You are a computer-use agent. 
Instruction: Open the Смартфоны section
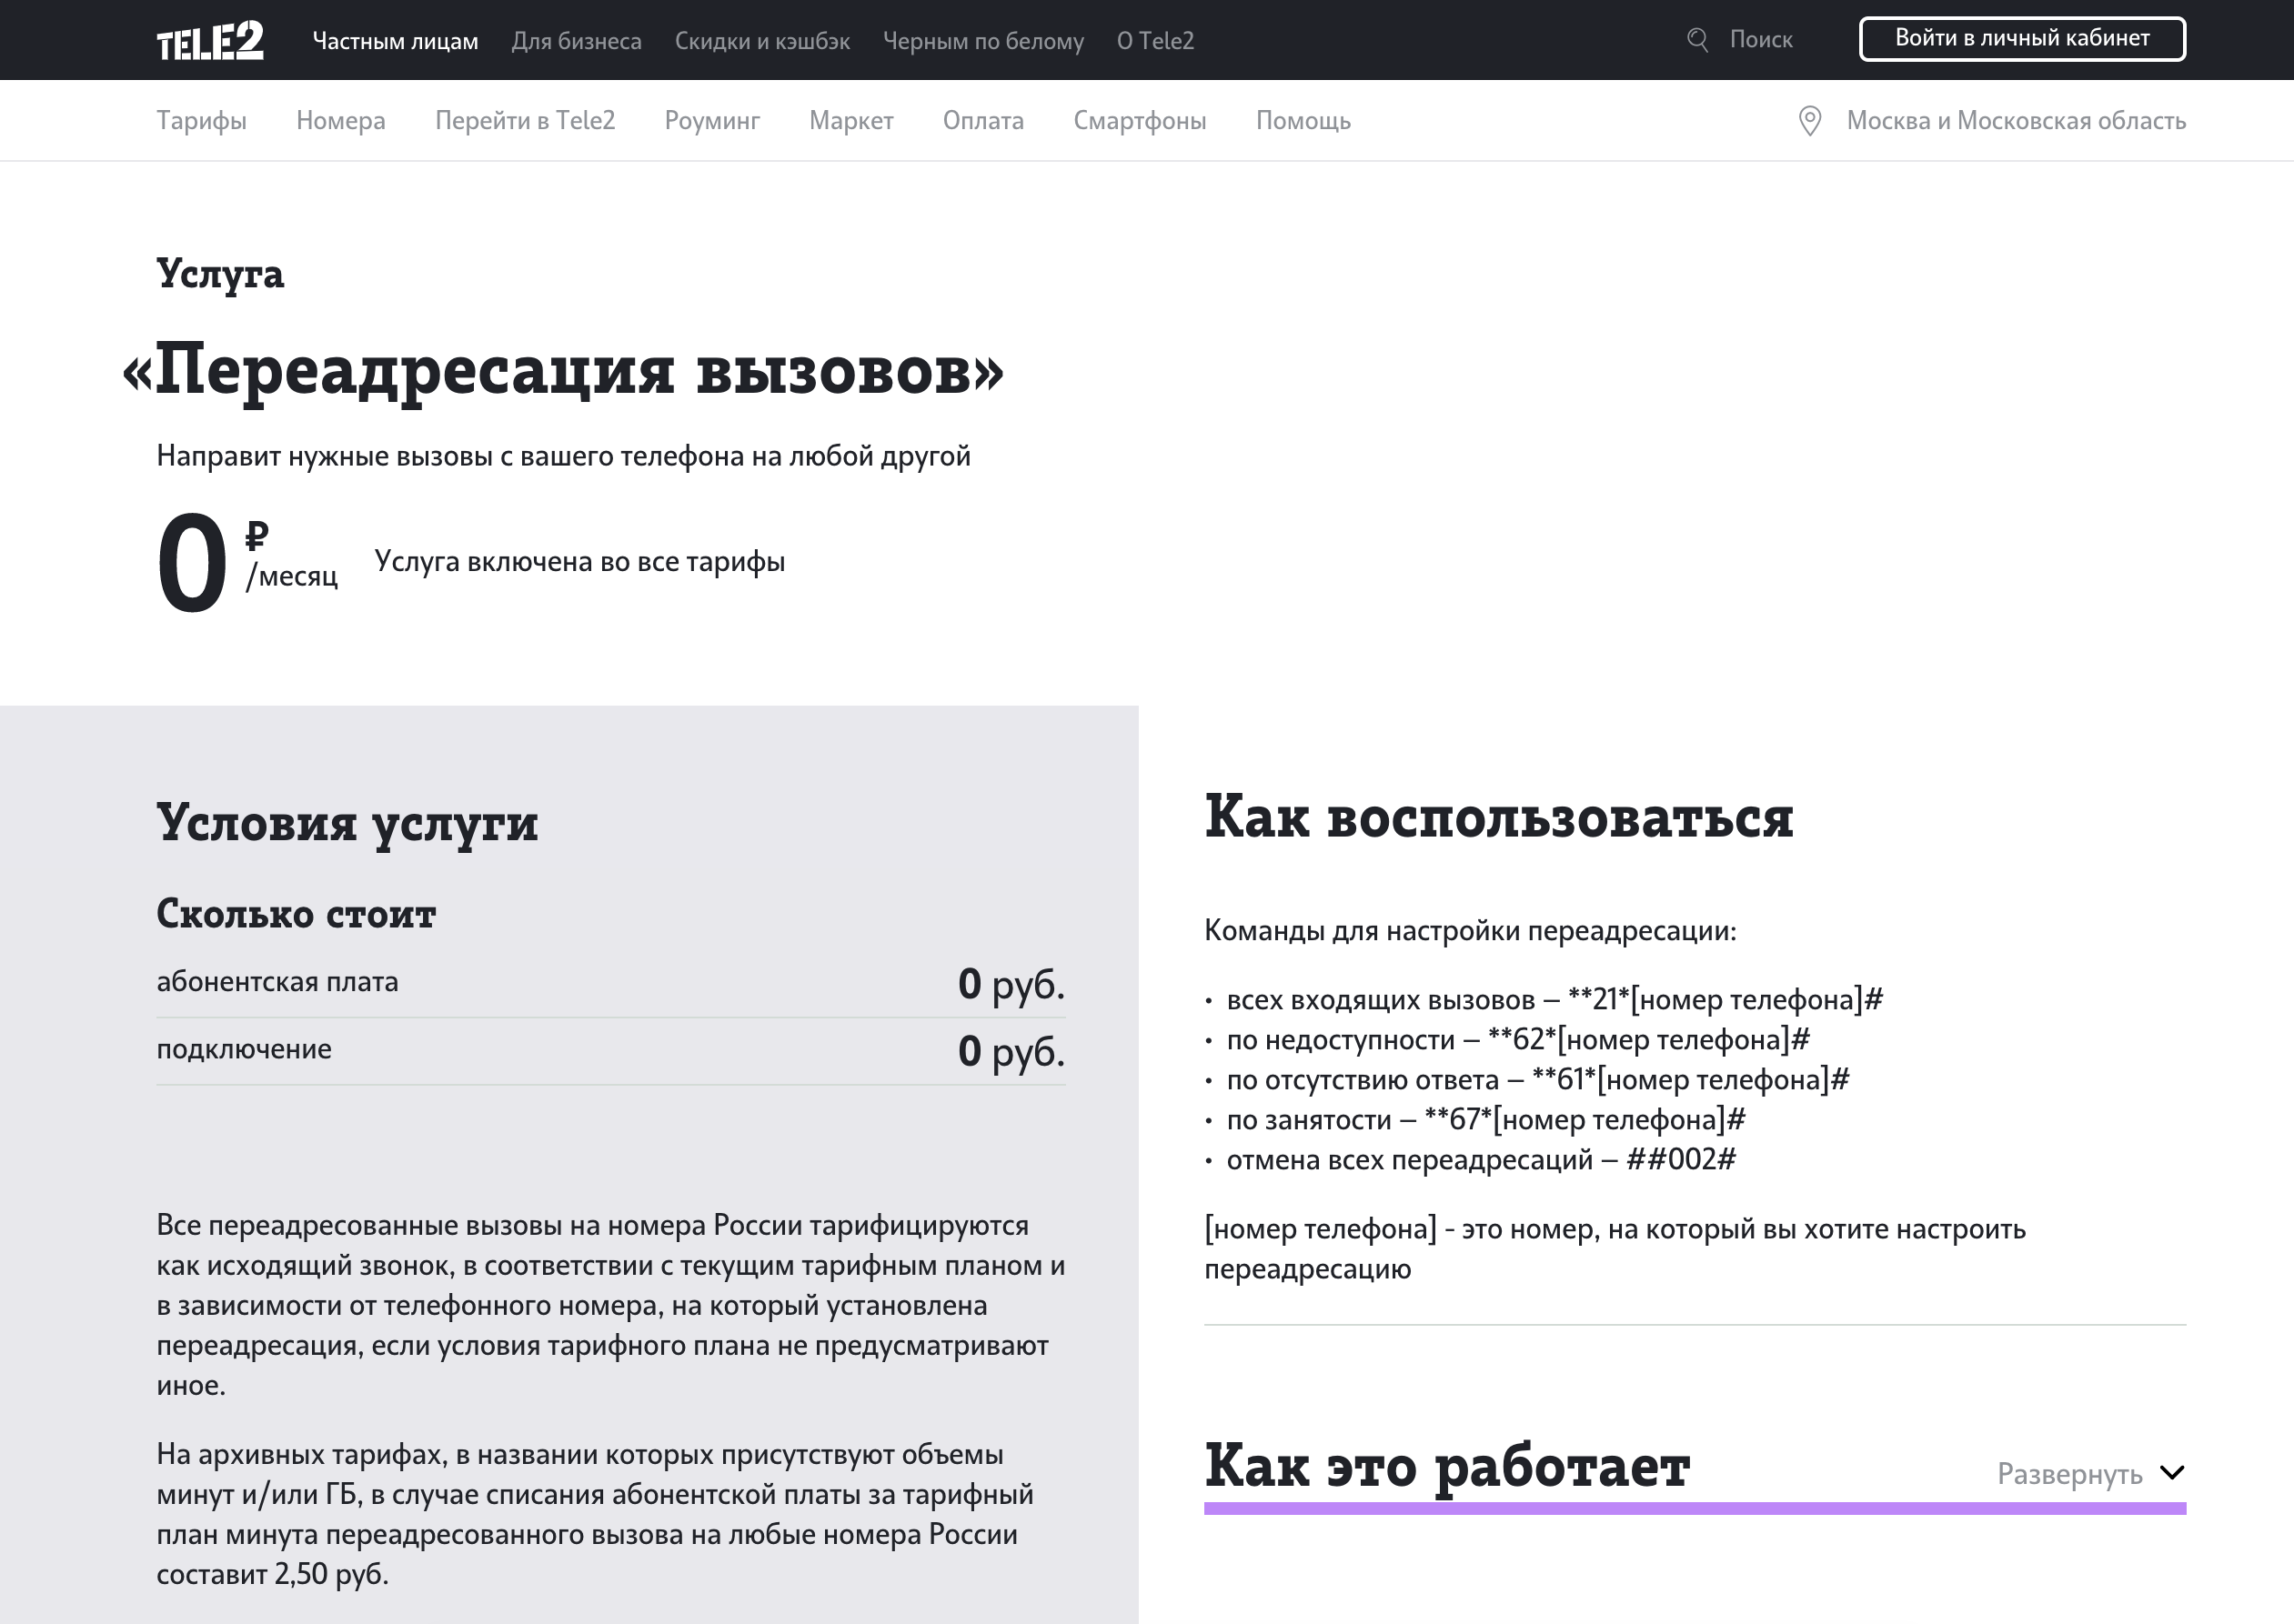click(x=1140, y=121)
